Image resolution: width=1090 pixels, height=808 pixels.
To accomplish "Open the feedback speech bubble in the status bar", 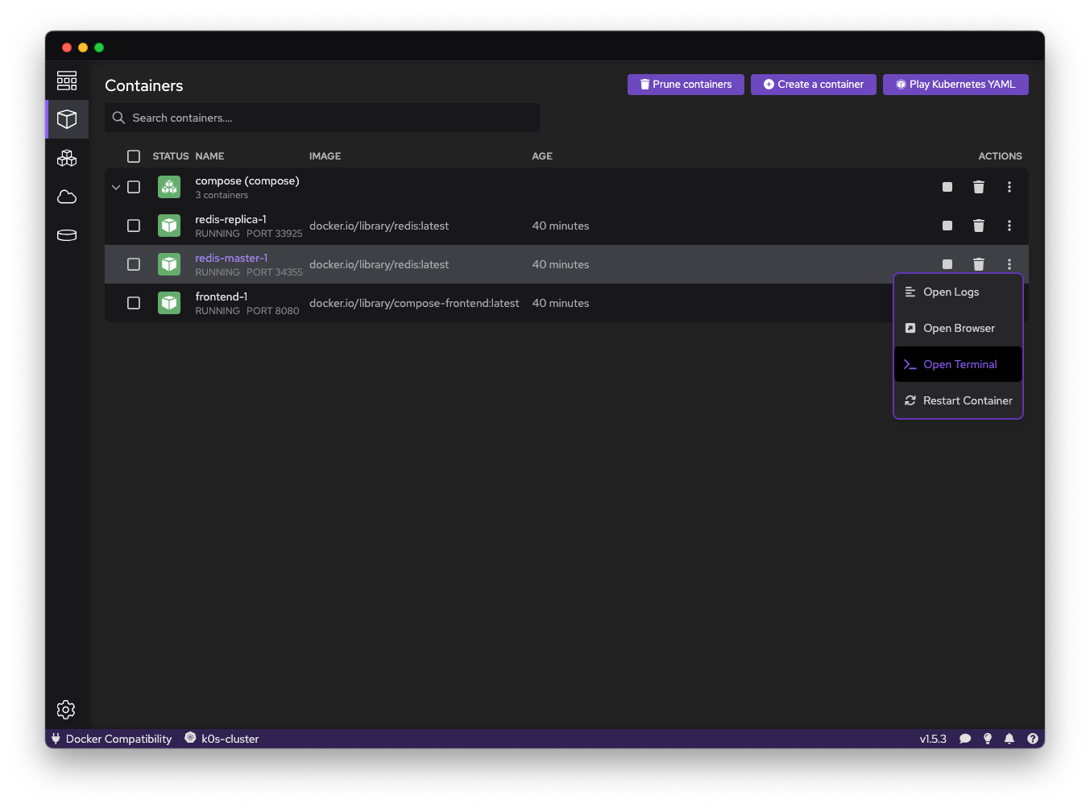I will tap(965, 739).
